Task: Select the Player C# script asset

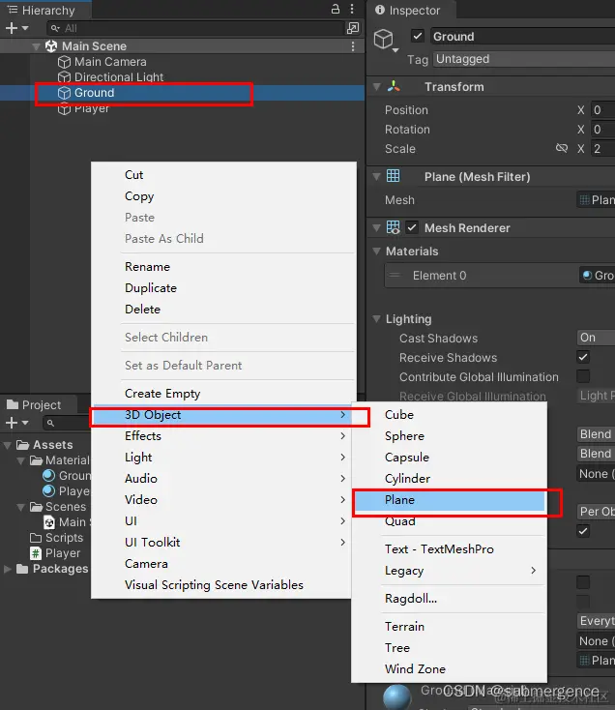Action: pos(55,553)
